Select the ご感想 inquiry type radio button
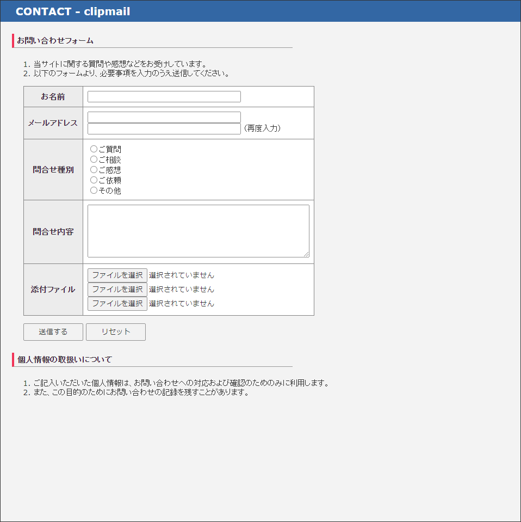521x522 pixels. [94, 169]
